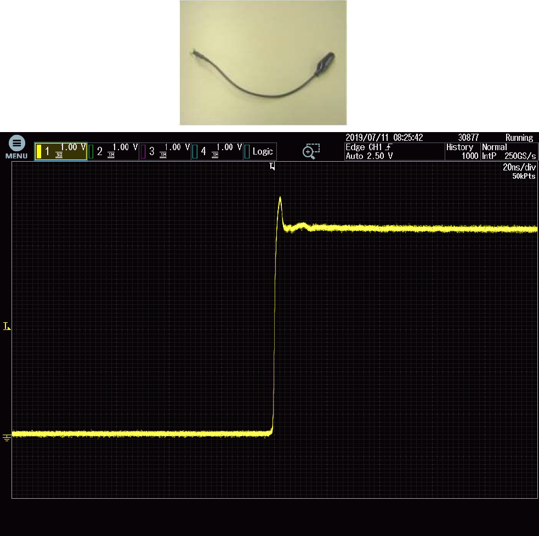Turn on channel 4
This screenshot has height=536, width=539.
click(x=217, y=151)
